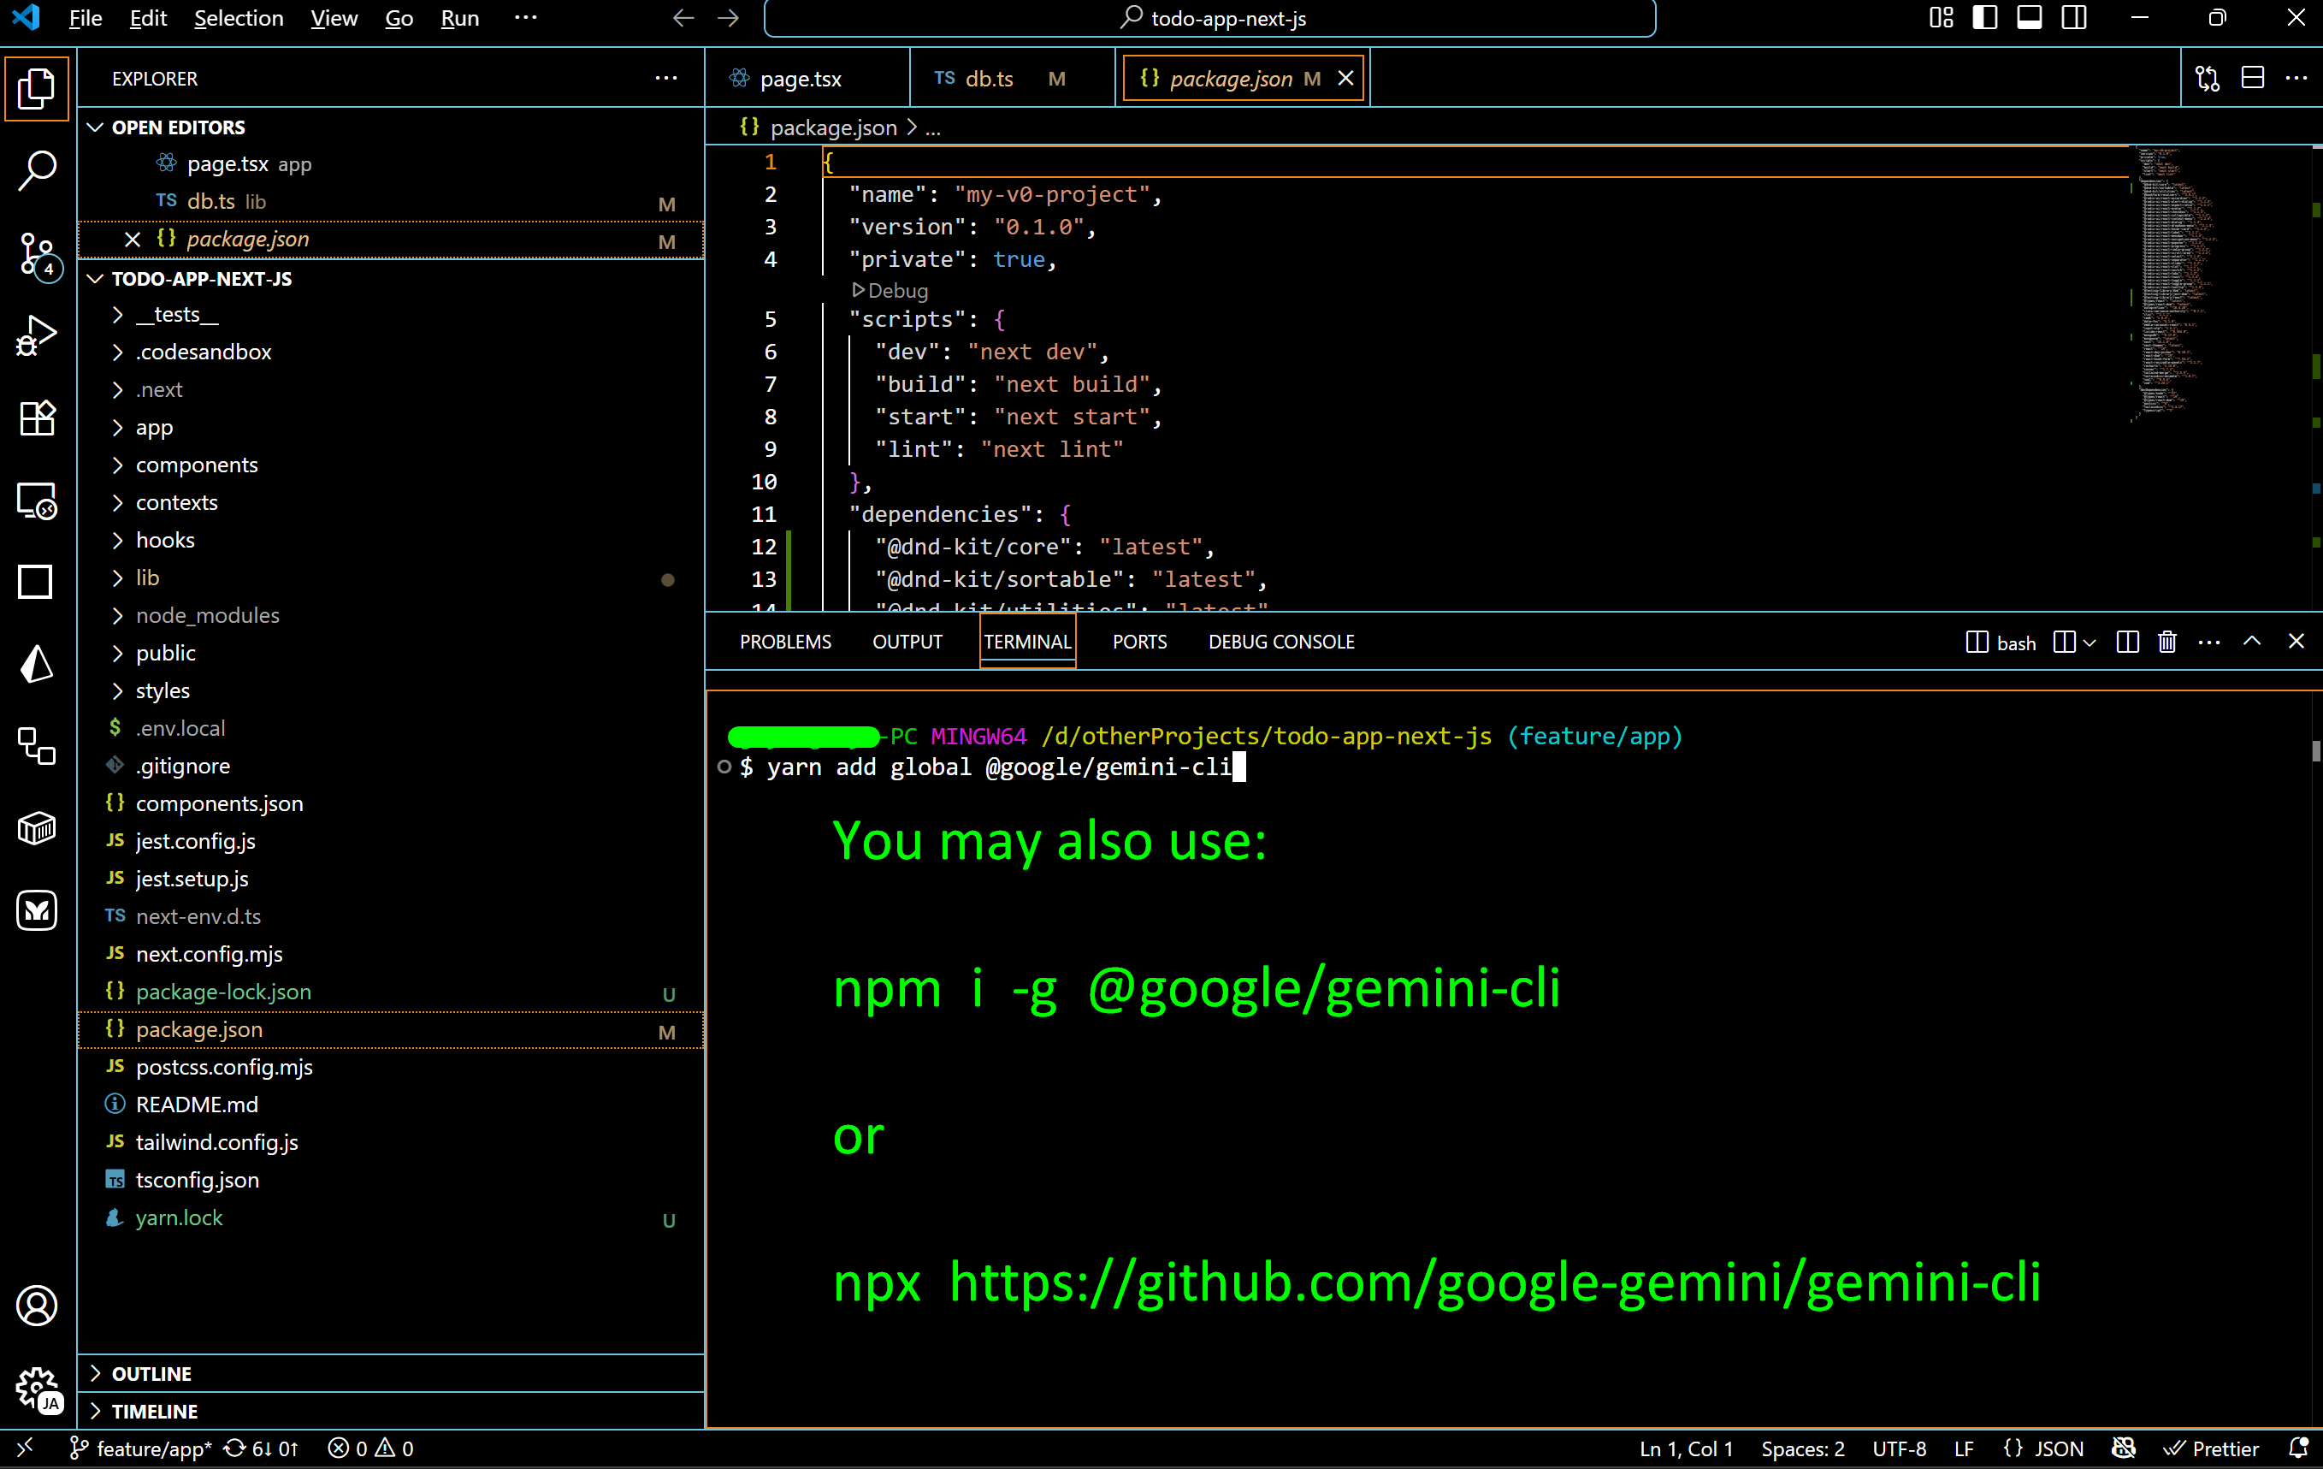Open the Run menu

(x=459, y=18)
